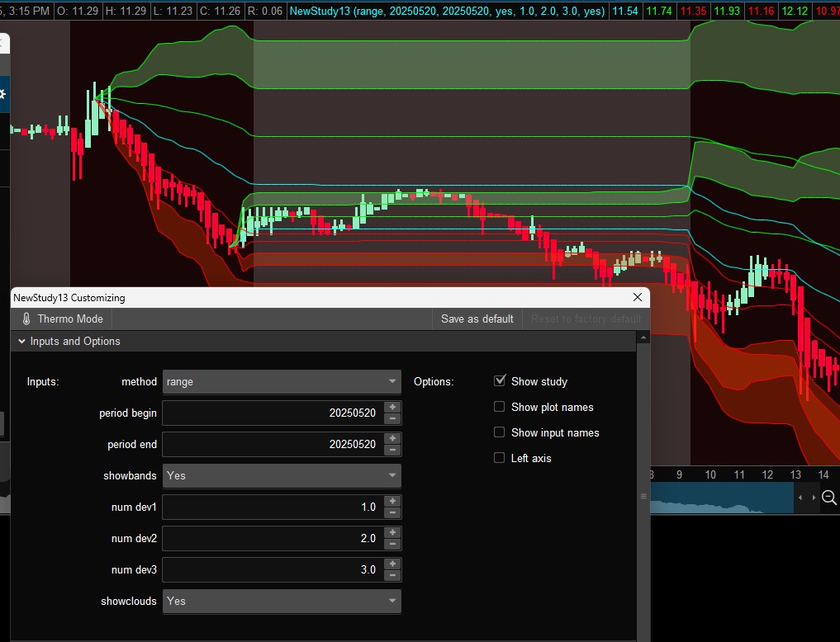Decrease num dev1 with minus button
840x642 pixels.
[x=392, y=513]
